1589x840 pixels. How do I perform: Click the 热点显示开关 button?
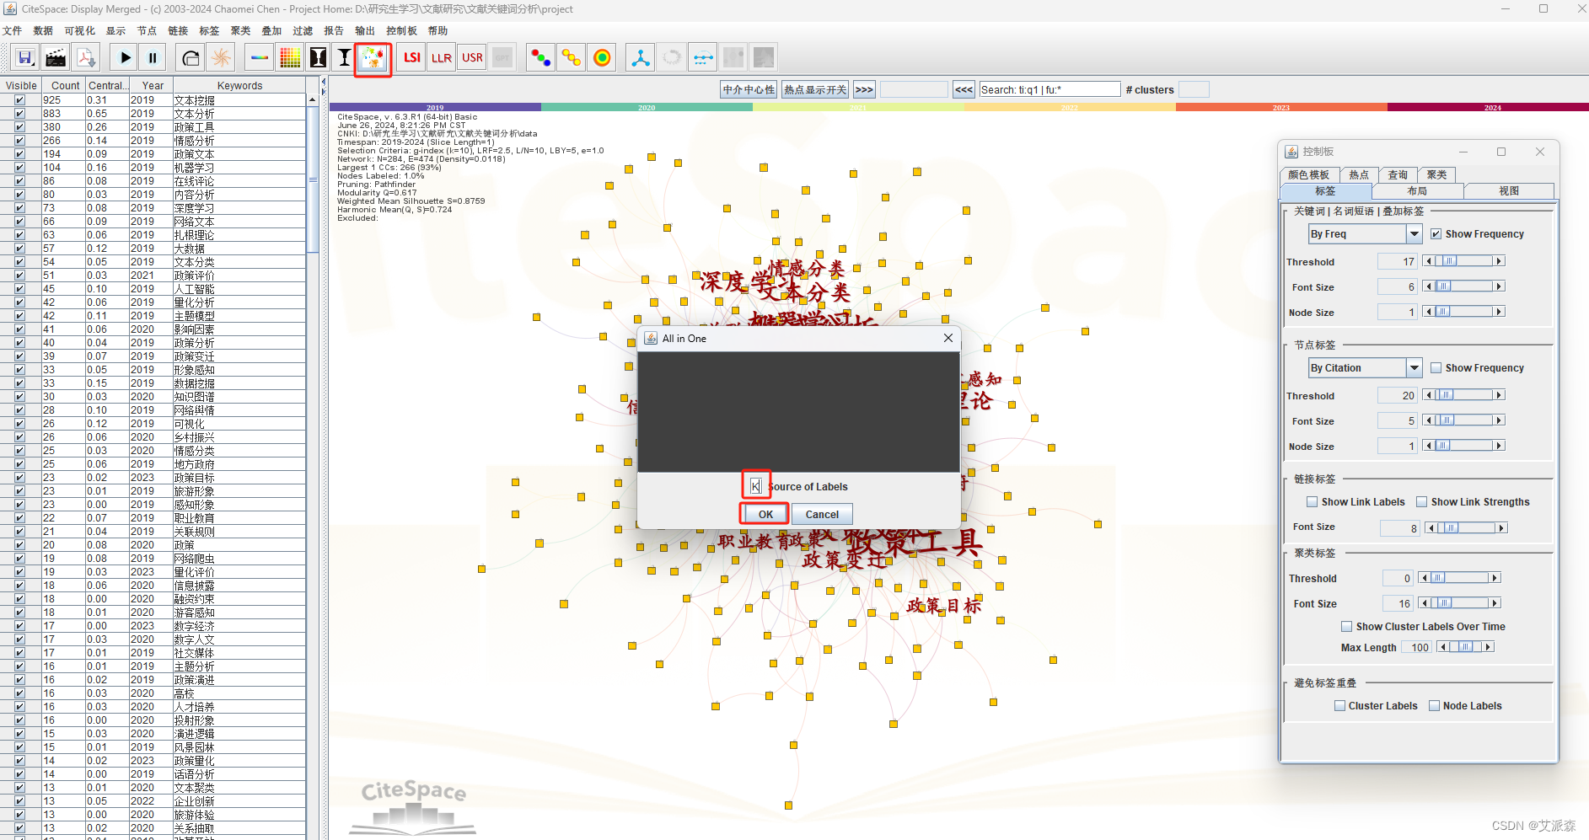coord(815,89)
